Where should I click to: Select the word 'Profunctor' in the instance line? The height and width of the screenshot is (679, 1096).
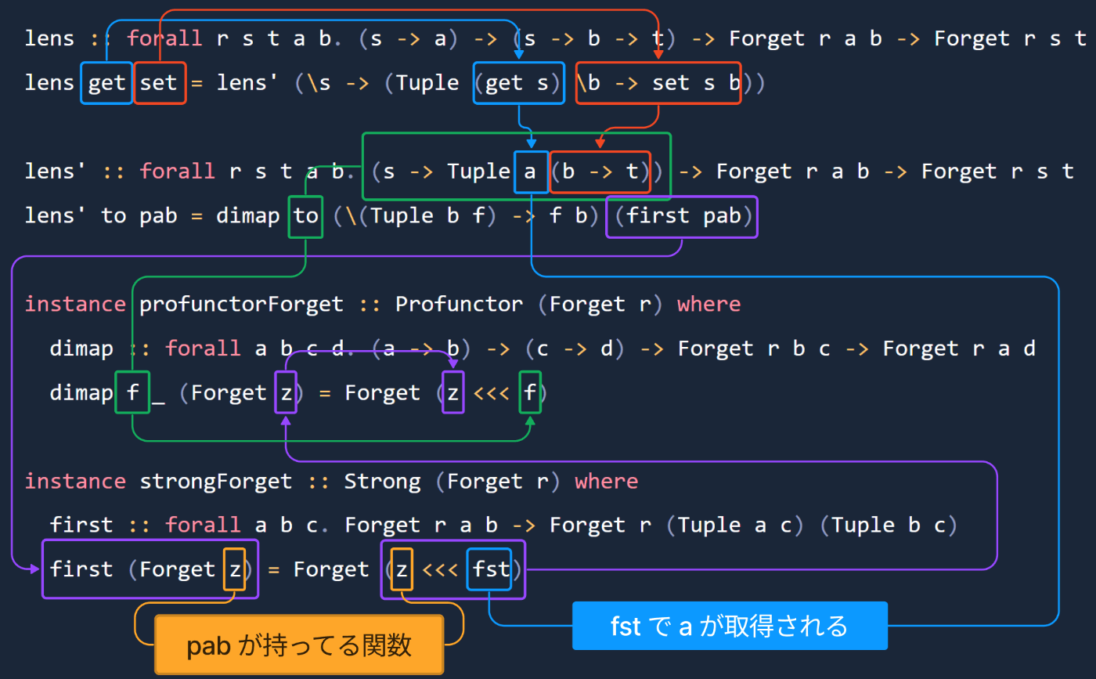click(459, 304)
